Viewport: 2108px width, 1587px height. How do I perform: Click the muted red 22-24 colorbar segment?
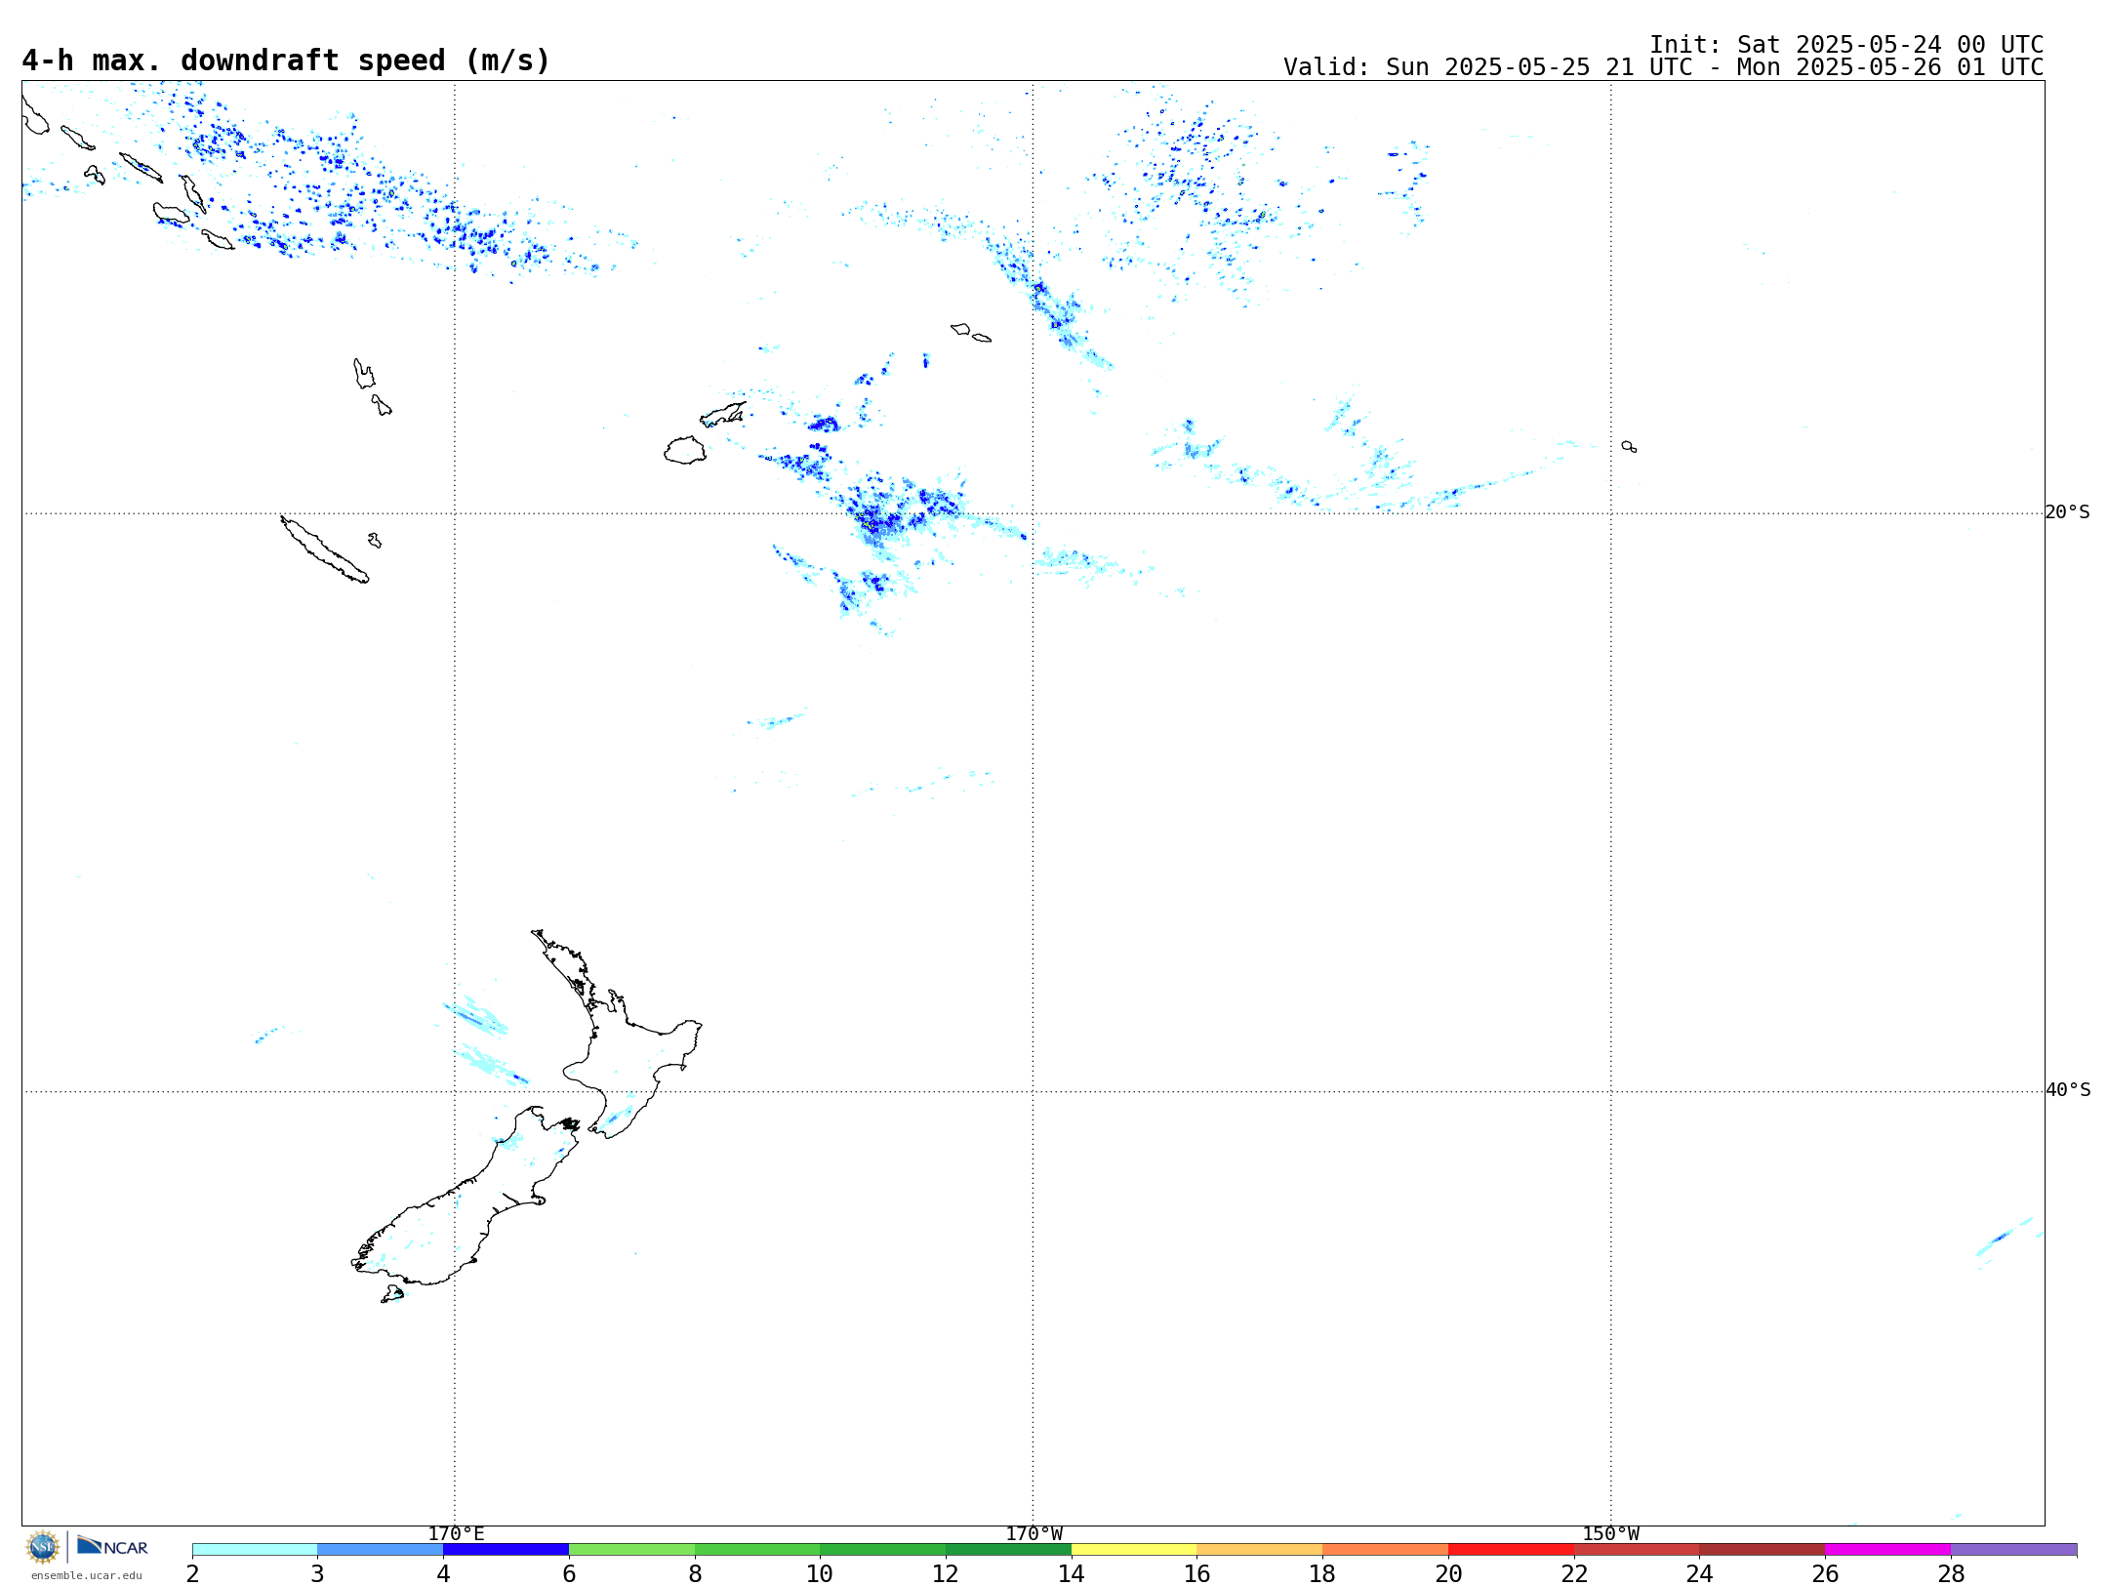pos(1637,1550)
